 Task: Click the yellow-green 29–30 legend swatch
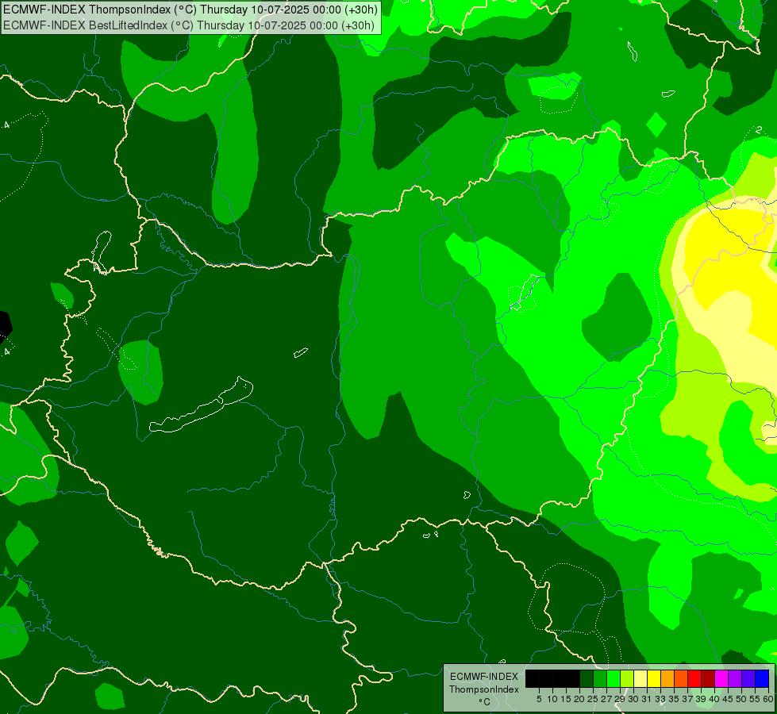click(627, 678)
